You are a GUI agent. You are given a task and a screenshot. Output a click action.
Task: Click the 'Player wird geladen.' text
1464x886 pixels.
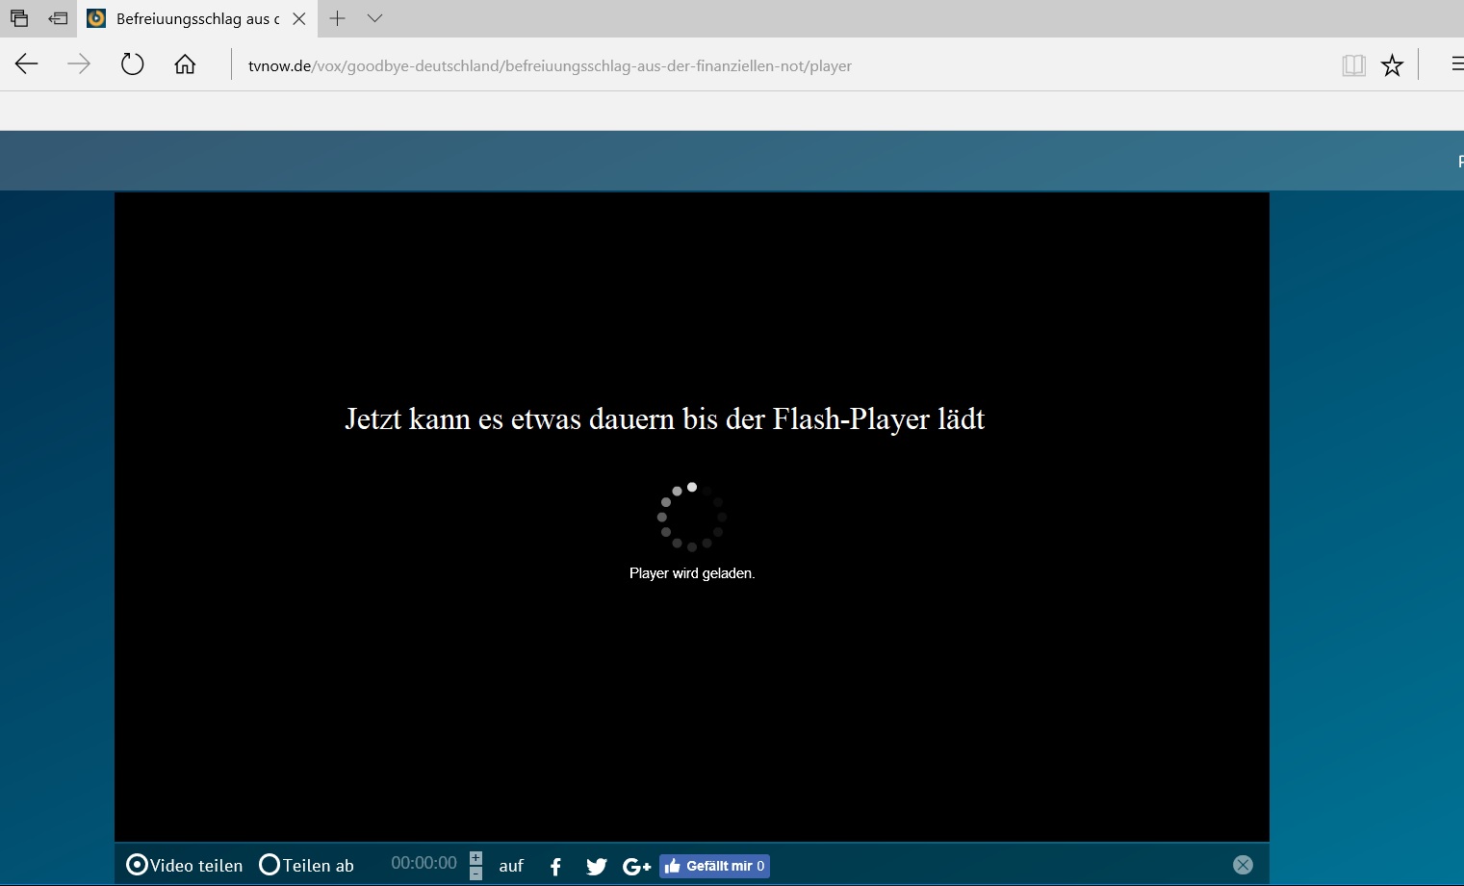(x=692, y=573)
